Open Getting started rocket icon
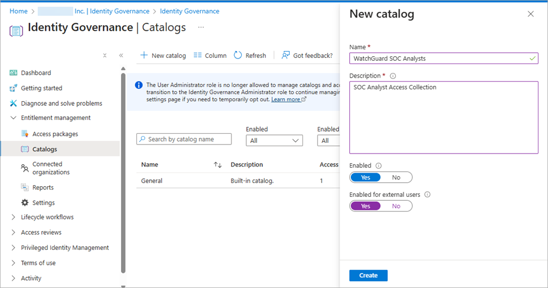Viewport: 548px width, 288px height. (14, 88)
